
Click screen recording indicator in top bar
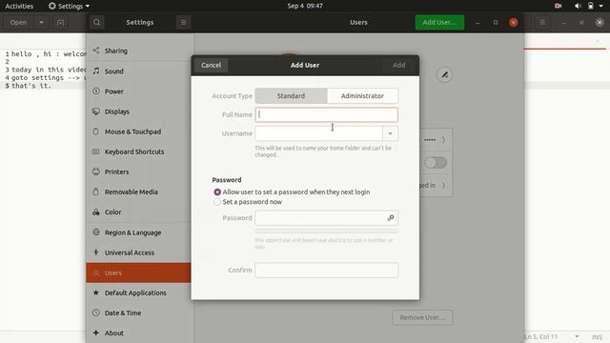click(x=558, y=6)
